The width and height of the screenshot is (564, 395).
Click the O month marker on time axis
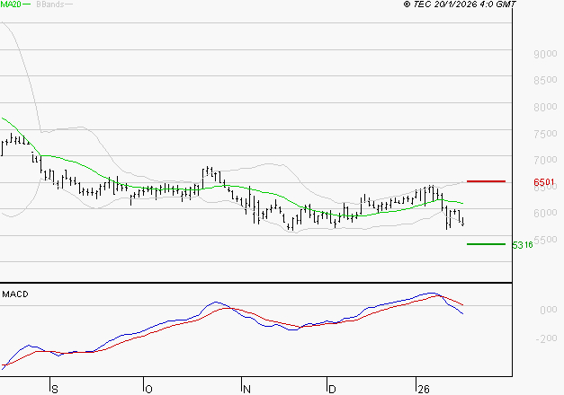pos(148,390)
